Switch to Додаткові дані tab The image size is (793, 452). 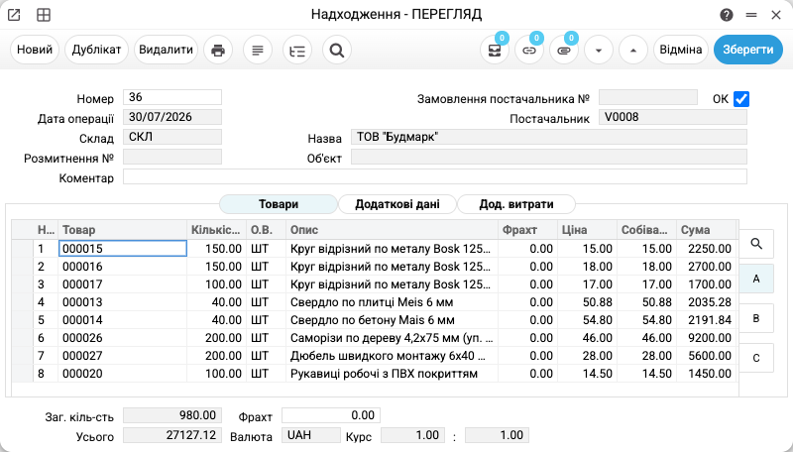pos(397,204)
